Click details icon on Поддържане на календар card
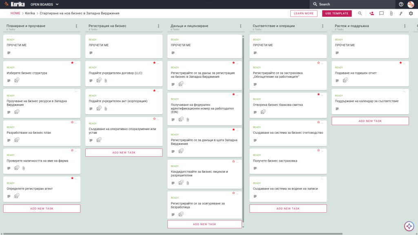This screenshot has height=235, width=418. pos(337,109)
